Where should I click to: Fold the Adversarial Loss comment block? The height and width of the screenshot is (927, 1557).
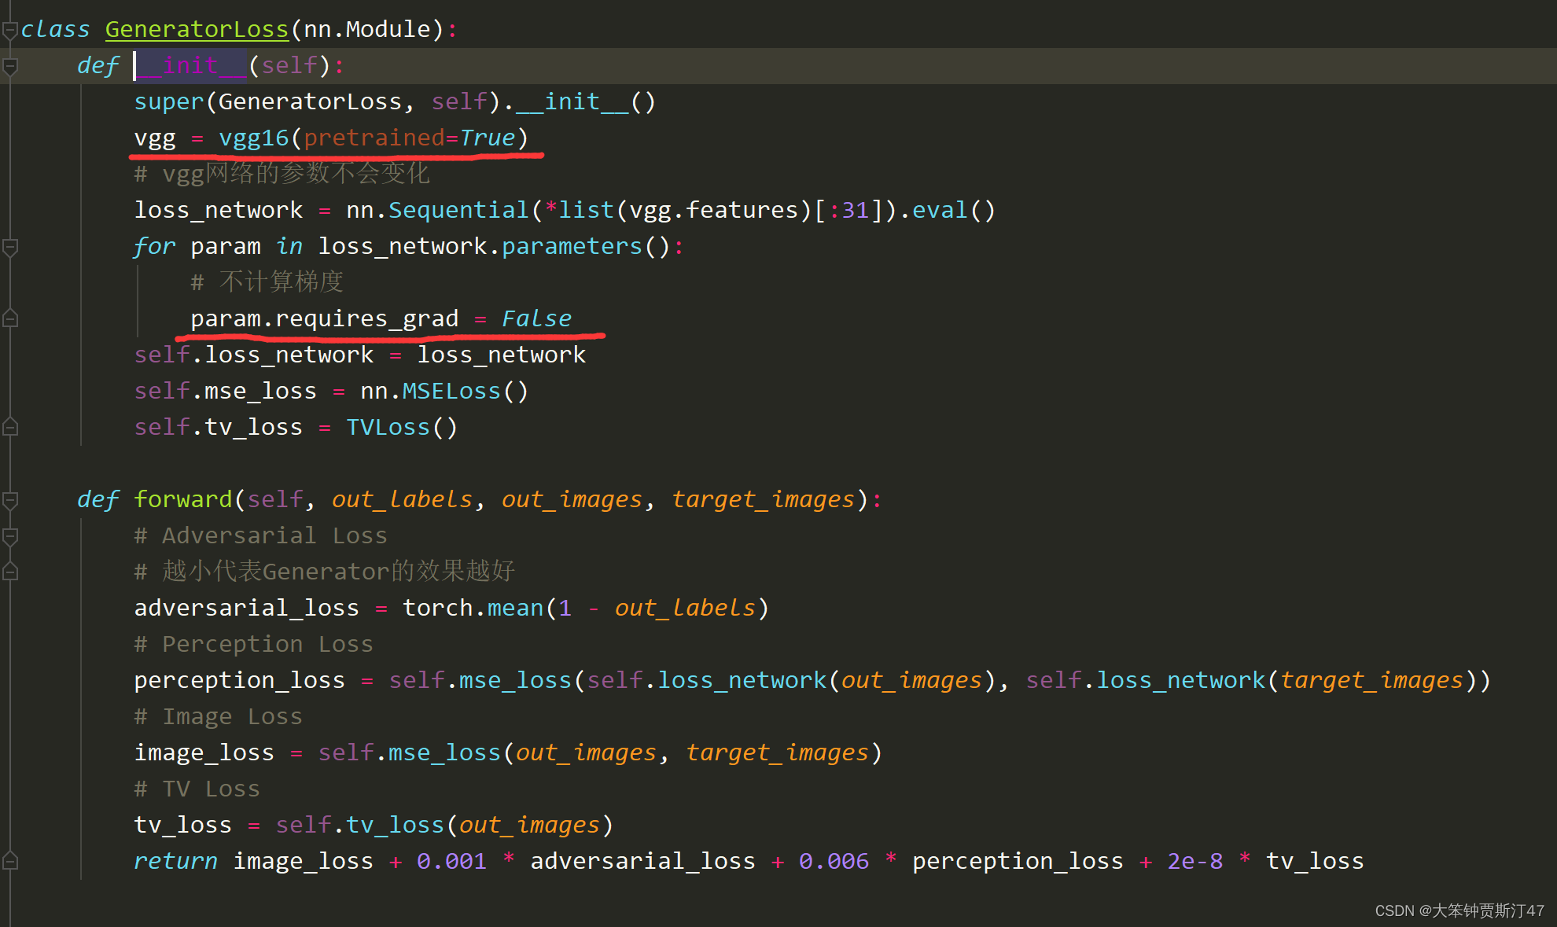[x=10, y=537]
